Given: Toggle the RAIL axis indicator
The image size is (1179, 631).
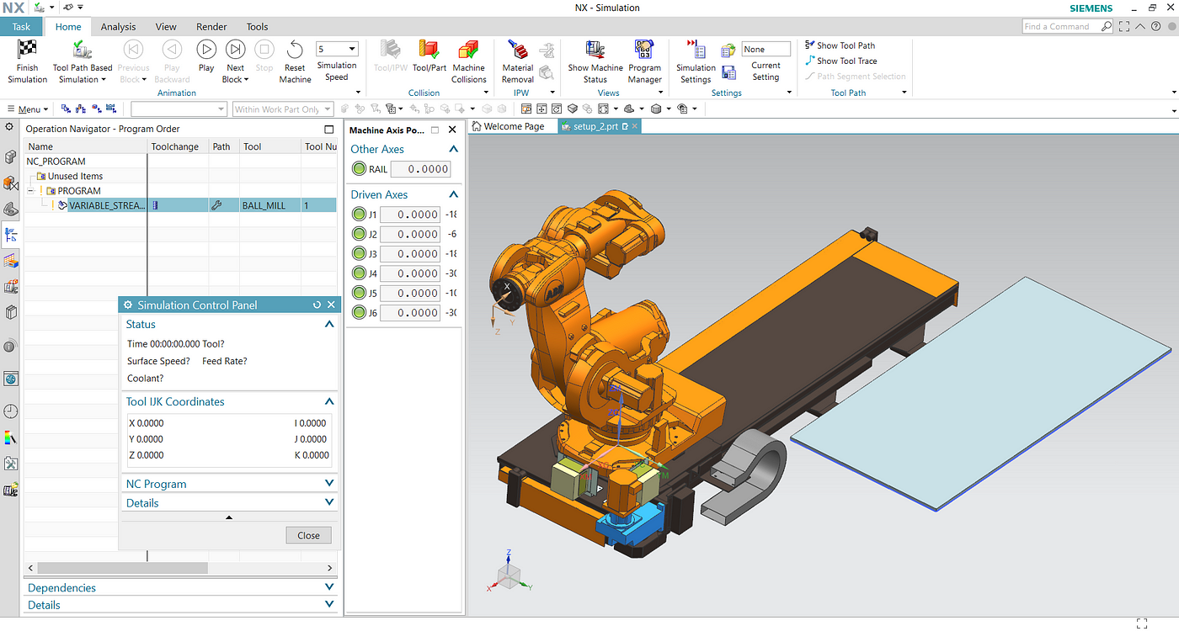Looking at the screenshot, I should (x=359, y=169).
